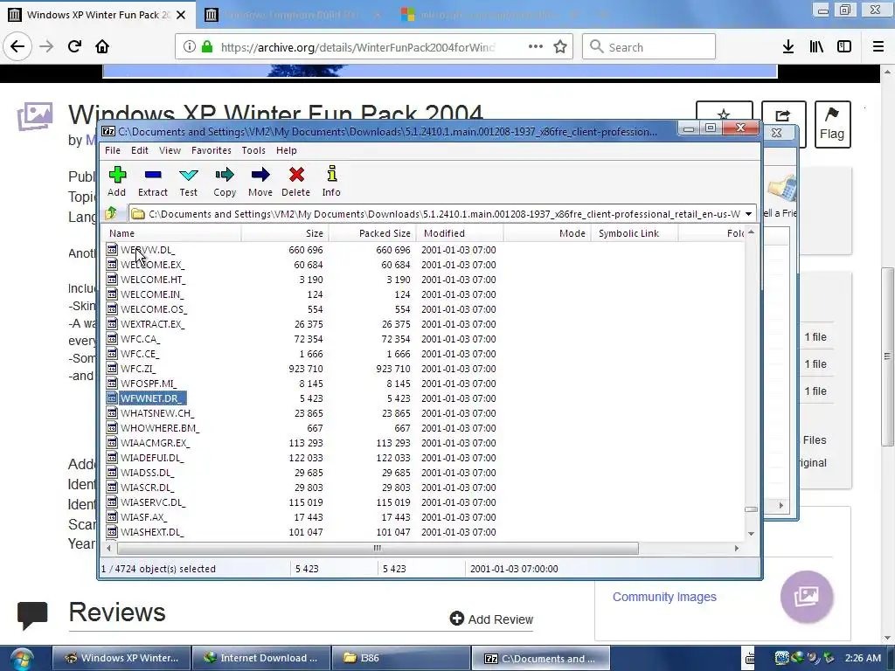Image resolution: width=895 pixels, height=671 pixels.
Task: Select the WHOWHERE.BM_ file
Action: [x=160, y=428]
